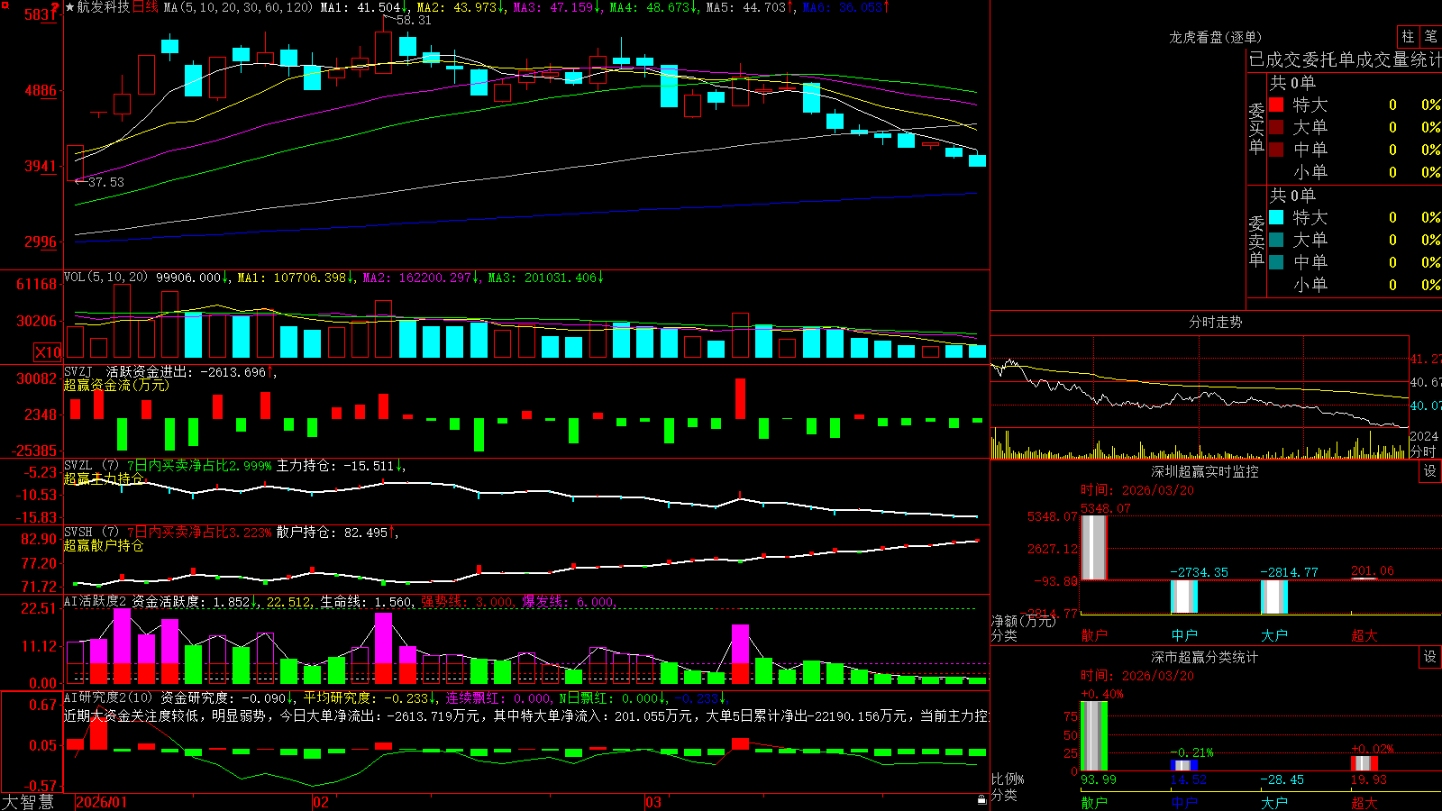
Task: Click the 03 month marker on timeline
Action: click(x=653, y=802)
